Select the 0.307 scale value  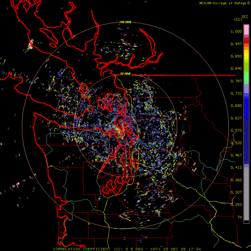click(236, 192)
